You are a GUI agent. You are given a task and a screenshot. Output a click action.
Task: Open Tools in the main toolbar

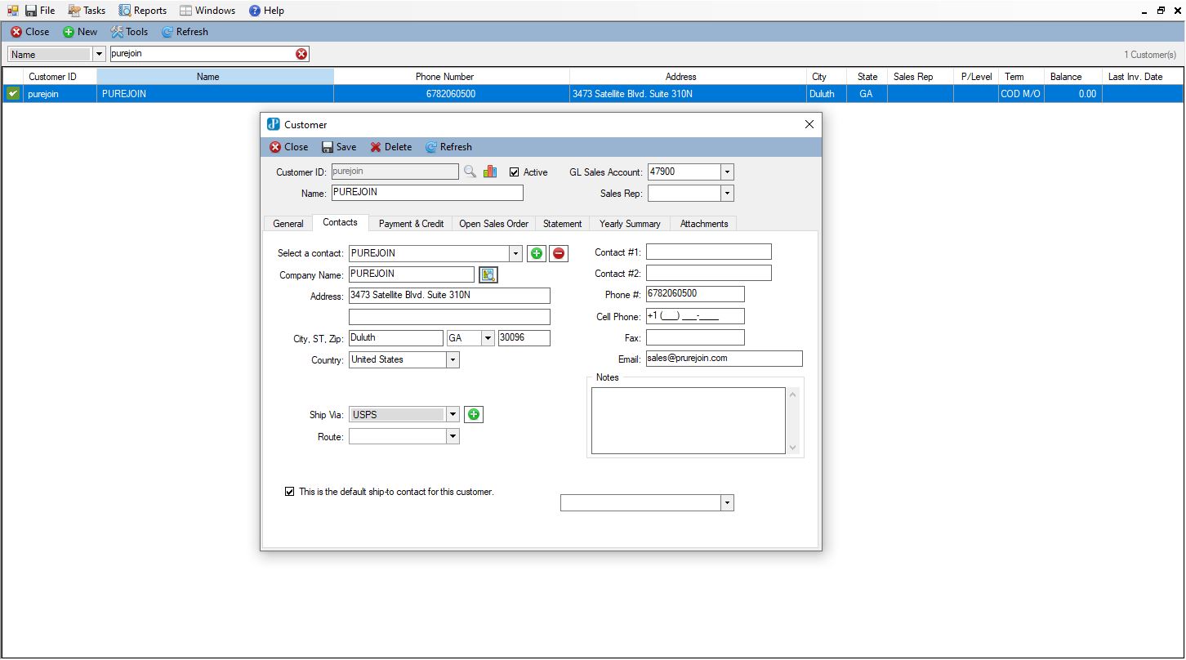click(x=129, y=32)
